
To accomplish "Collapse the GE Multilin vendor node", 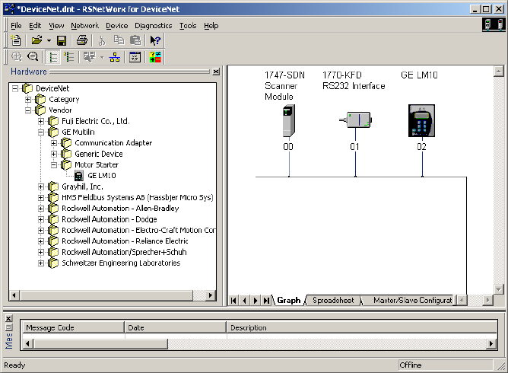I will tap(41, 132).
